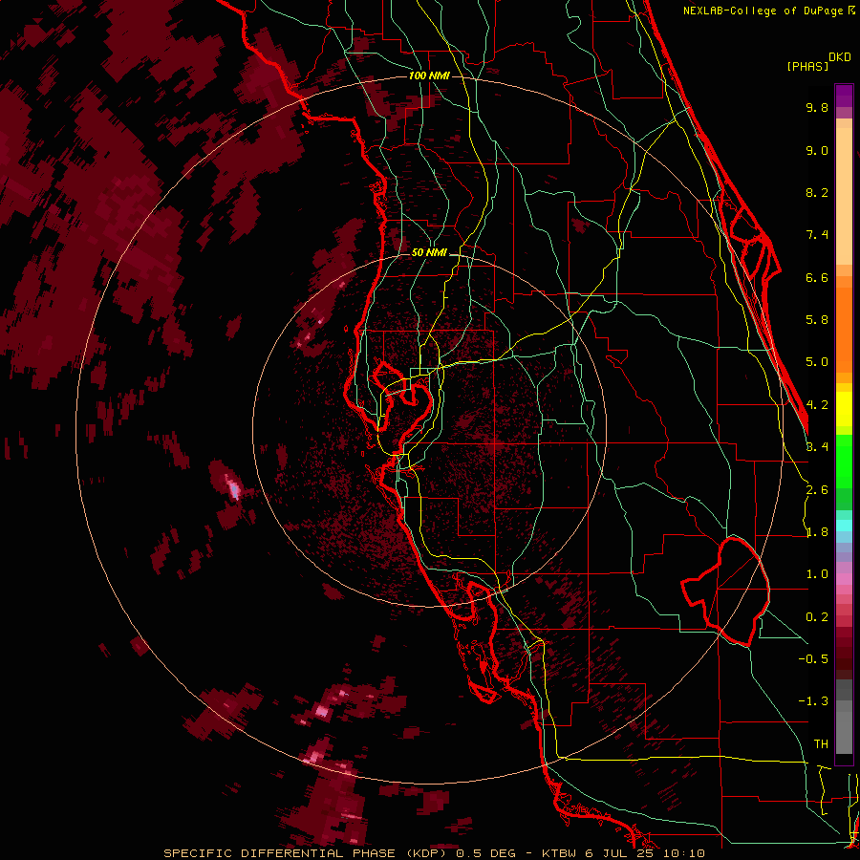The height and width of the screenshot is (860, 860).
Task: Click the NEXLAB-College of DuPage credit text
Action: pyautogui.click(x=763, y=11)
